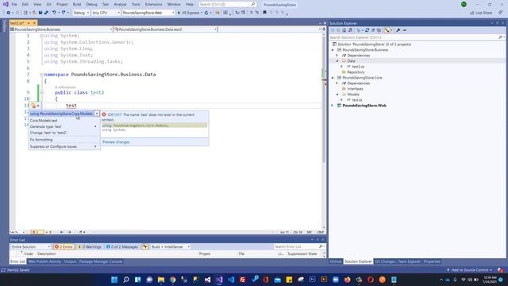Viewport: 508px width, 286px height.
Task: Open Solution Explorer Properties wrench icon
Action: 398,30
